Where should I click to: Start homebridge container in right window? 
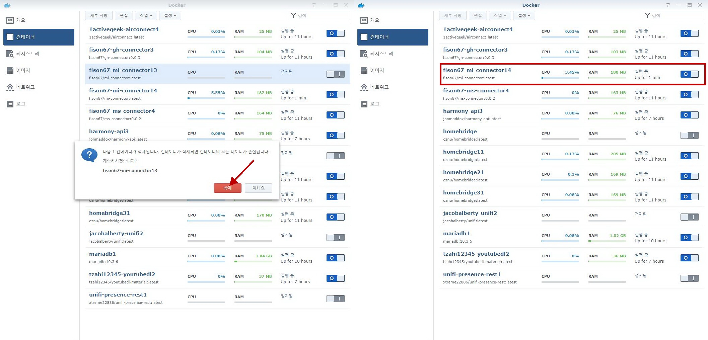pos(690,136)
